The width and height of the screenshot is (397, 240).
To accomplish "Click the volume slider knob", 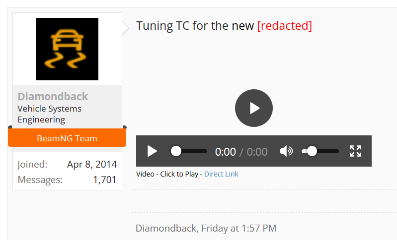I will pyautogui.click(x=312, y=151).
